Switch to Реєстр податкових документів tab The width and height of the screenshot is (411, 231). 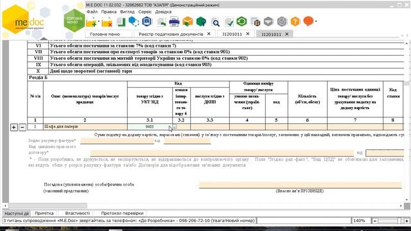[171, 34]
